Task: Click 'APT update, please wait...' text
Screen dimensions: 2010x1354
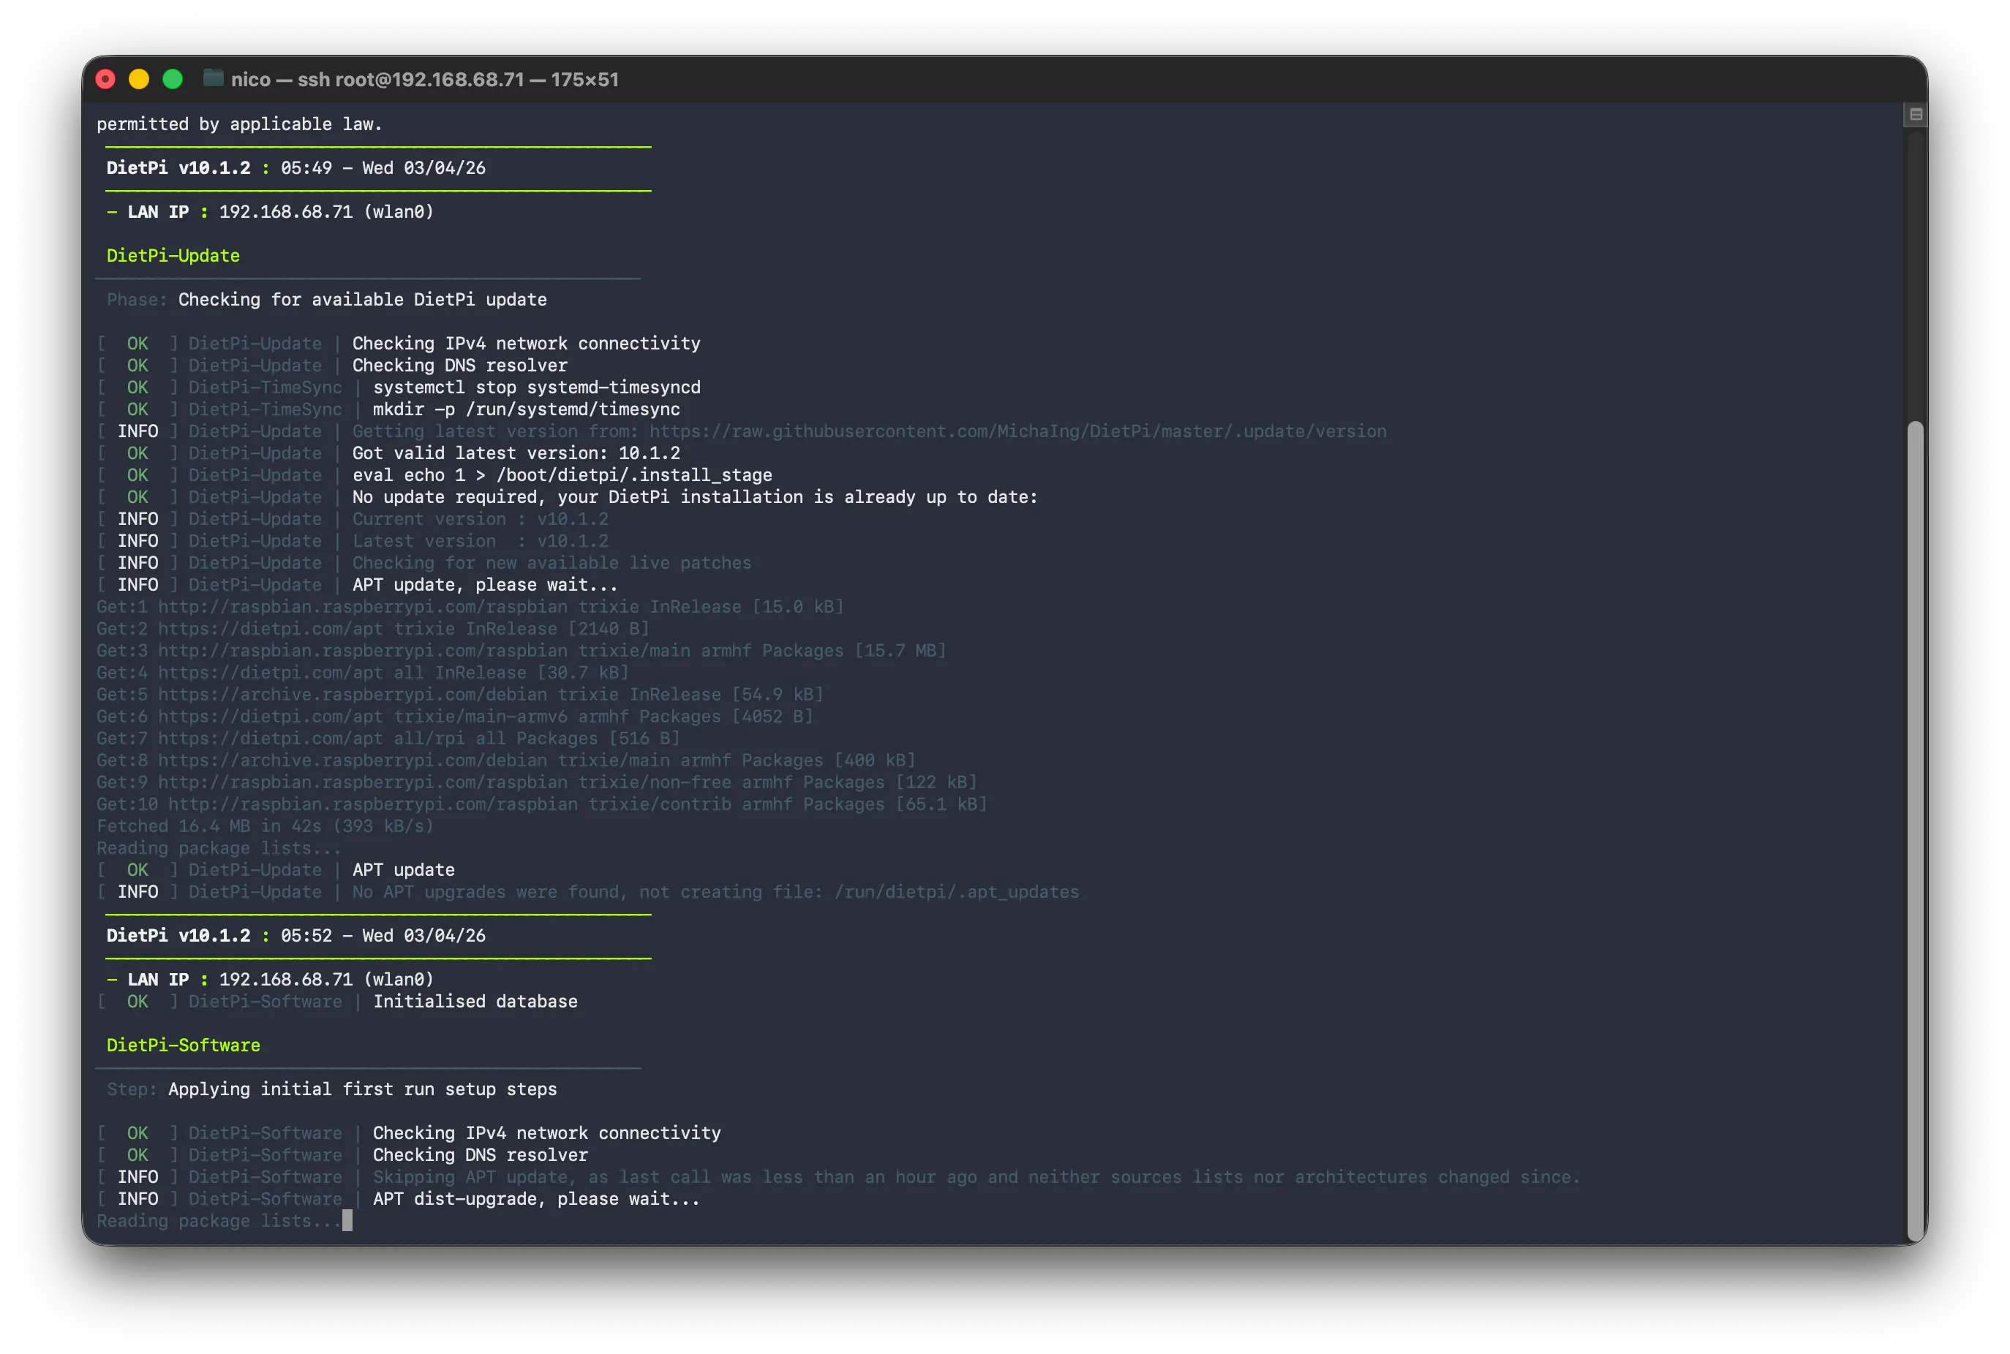Action: (x=484, y=585)
